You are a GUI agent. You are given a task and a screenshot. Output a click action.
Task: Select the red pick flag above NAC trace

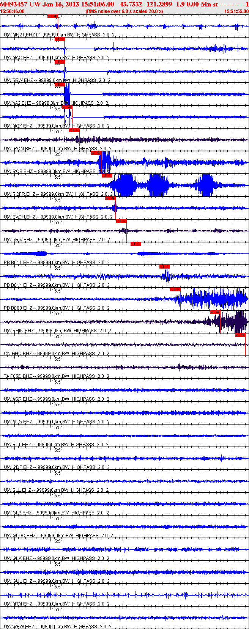pos(60,39)
